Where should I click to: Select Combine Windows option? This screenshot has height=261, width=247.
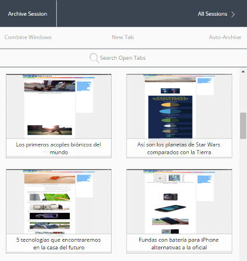pyautogui.click(x=28, y=37)
